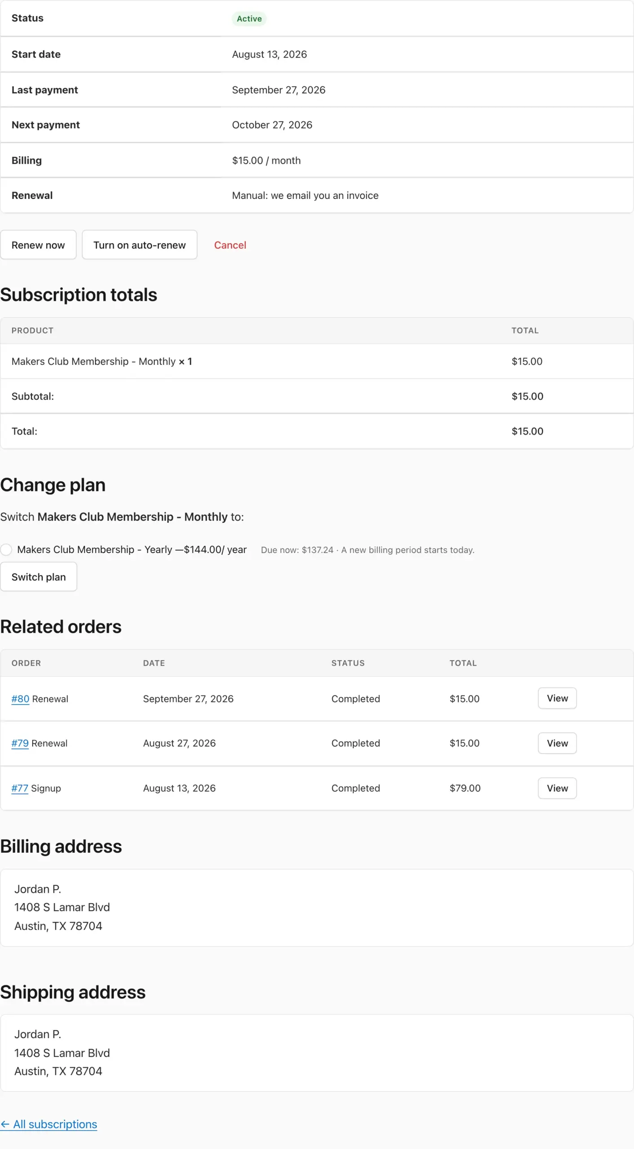This screenshot has width=634, height=1149.
Task: Click the Total: label in subscription totals
Action: [25, 431]
